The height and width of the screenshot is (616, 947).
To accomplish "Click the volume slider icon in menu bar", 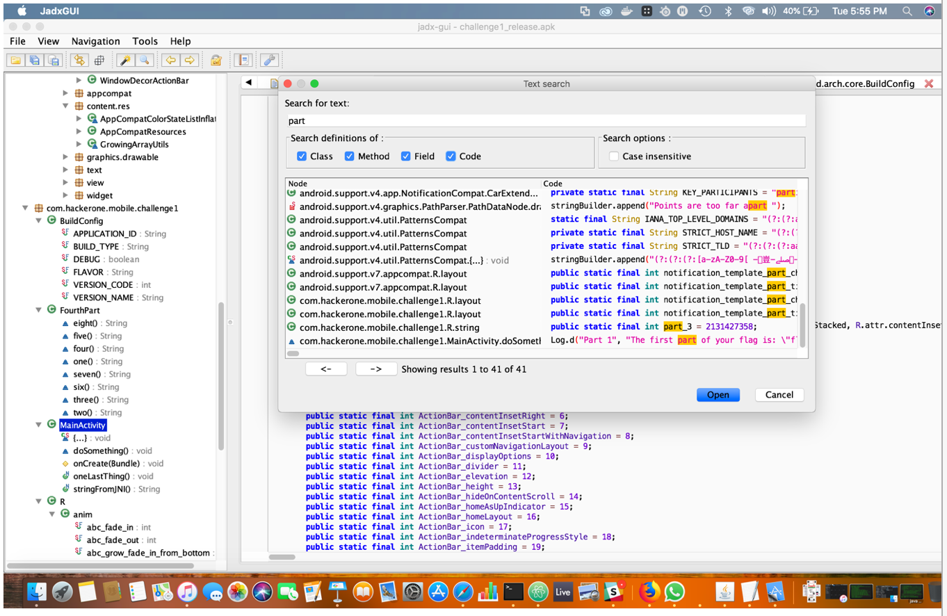I will (768, 11).
